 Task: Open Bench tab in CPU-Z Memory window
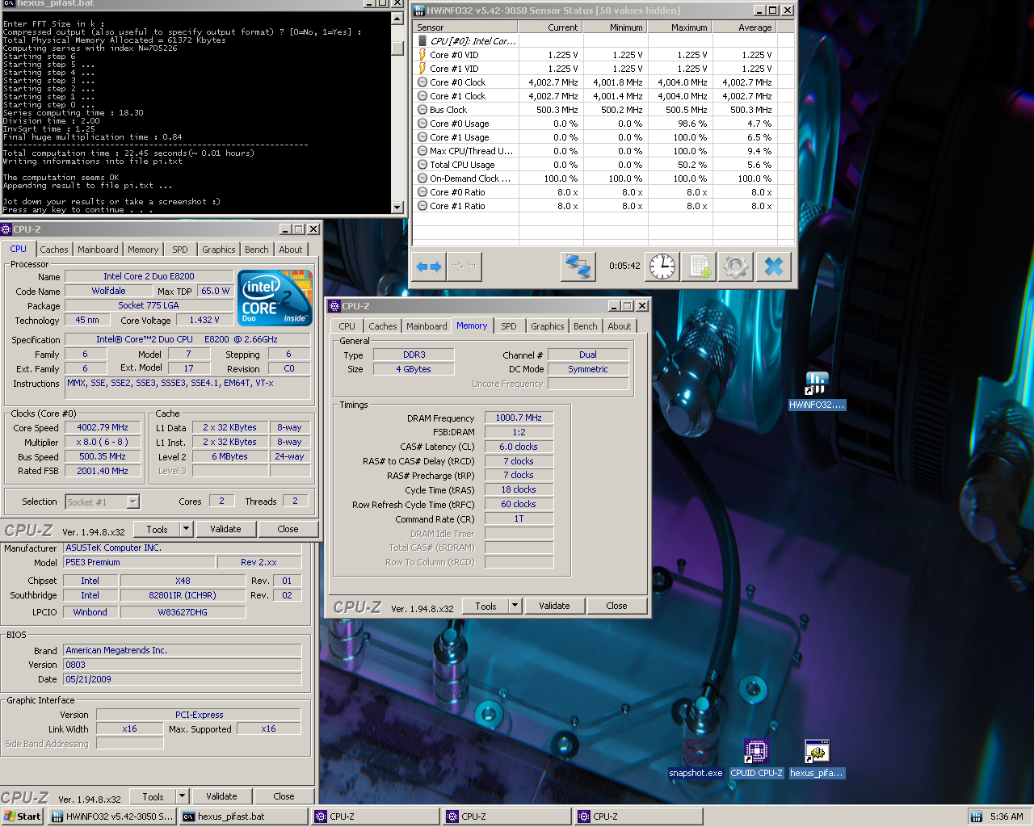coord(586,326)
